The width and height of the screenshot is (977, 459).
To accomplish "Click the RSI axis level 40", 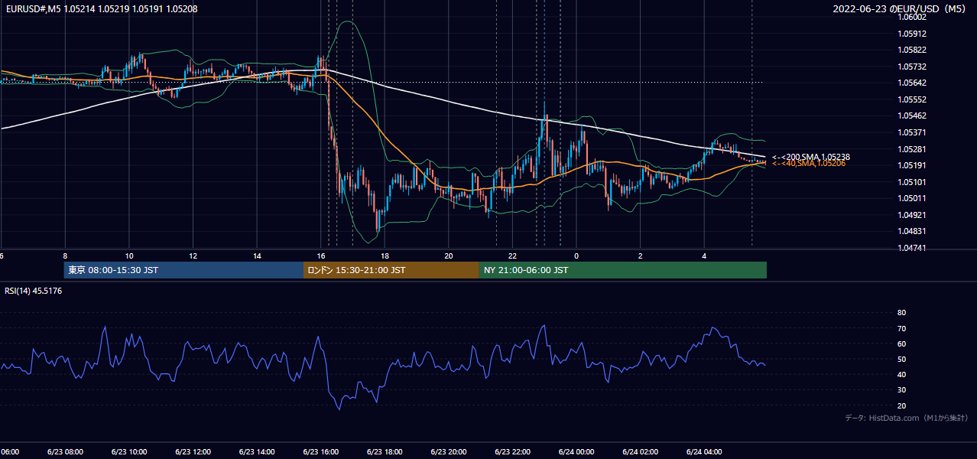I will click(901, 374).
